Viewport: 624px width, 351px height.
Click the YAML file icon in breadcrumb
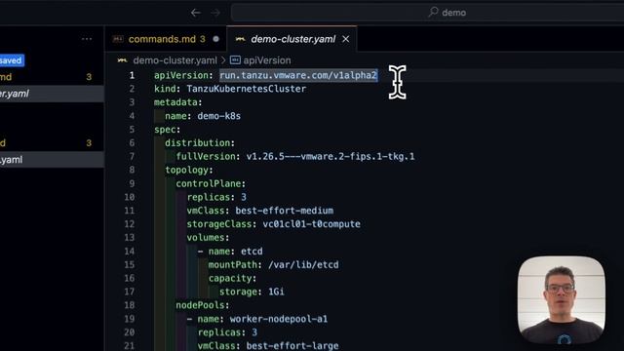tap(122, 60)
